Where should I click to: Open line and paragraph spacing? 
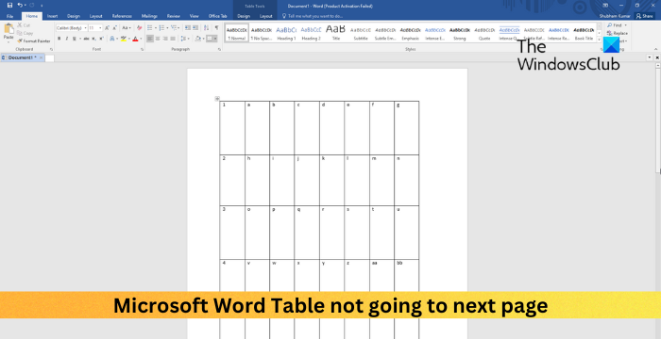184,39
